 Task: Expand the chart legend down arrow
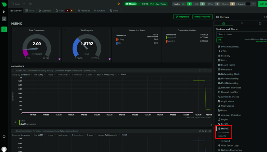point(15,122)
